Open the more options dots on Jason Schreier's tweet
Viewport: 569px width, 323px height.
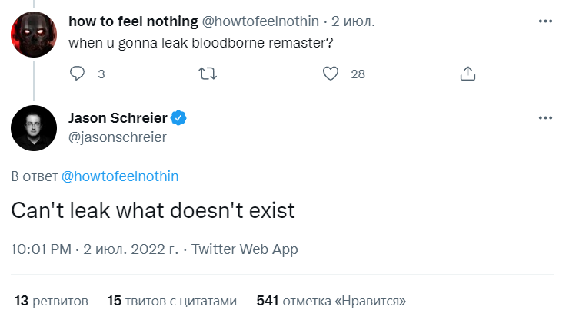[545, 118]
